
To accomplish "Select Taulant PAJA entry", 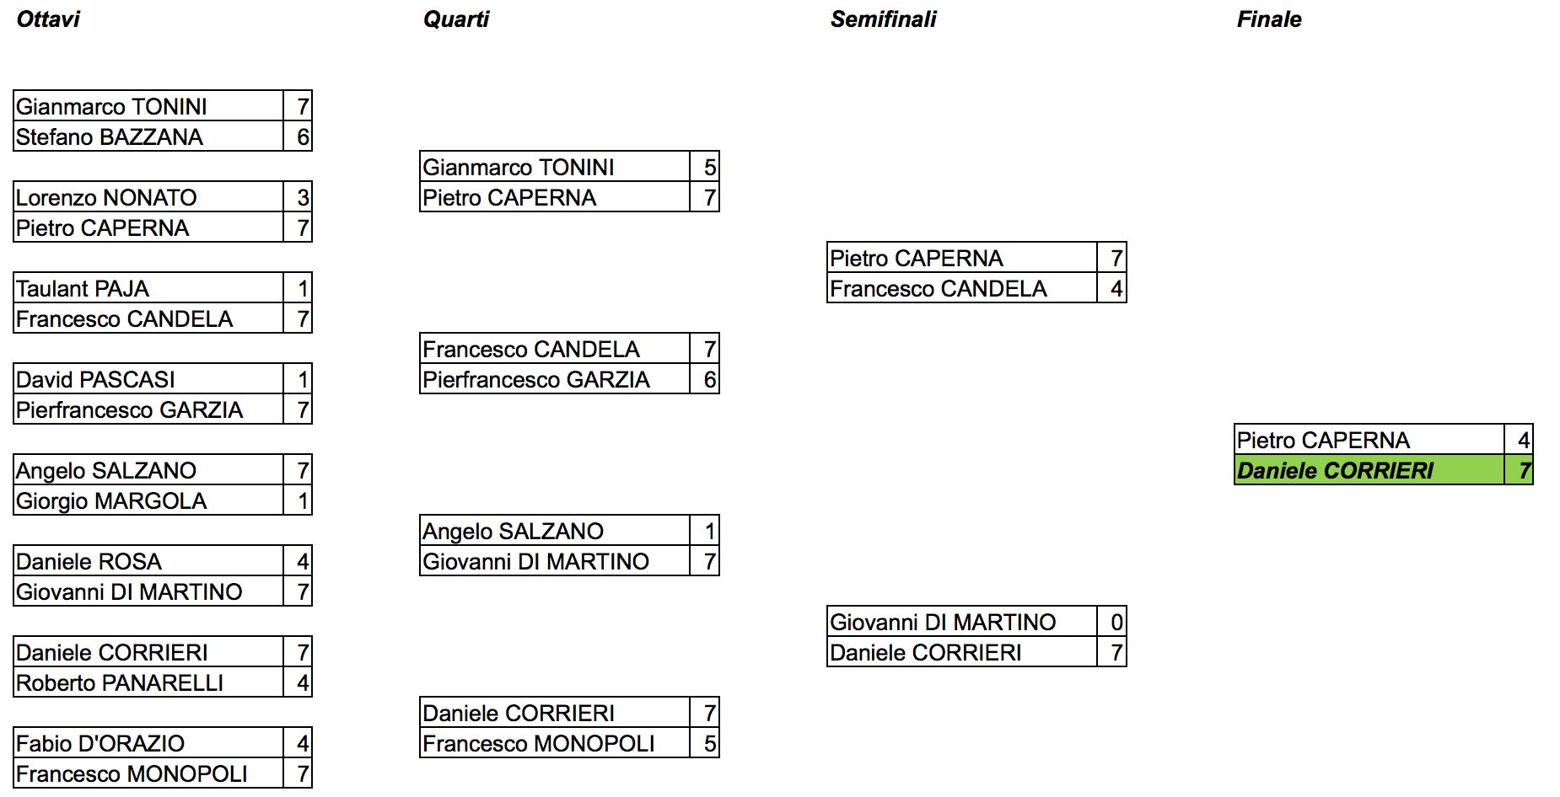I will tap(148, 288).
